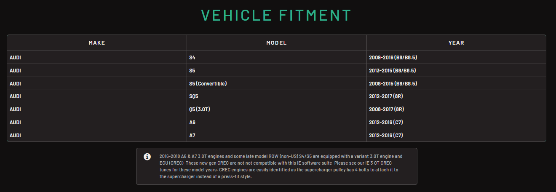
Task: Click the AUDI make cell in A7 row
Action: click(15, 136)
